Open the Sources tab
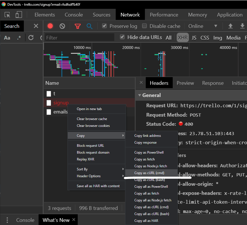The image size is (247, 225). tap(102, 15)
